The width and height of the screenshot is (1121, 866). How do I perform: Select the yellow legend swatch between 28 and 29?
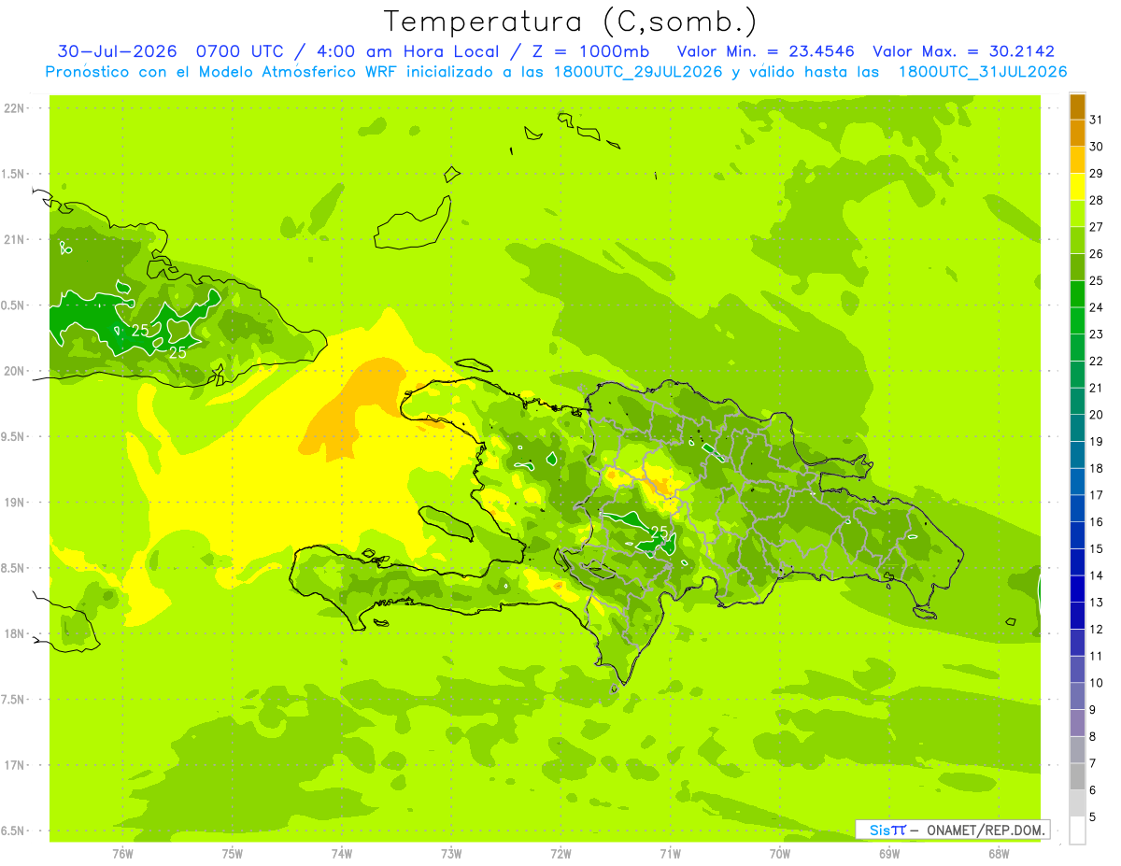[1077, 187]
